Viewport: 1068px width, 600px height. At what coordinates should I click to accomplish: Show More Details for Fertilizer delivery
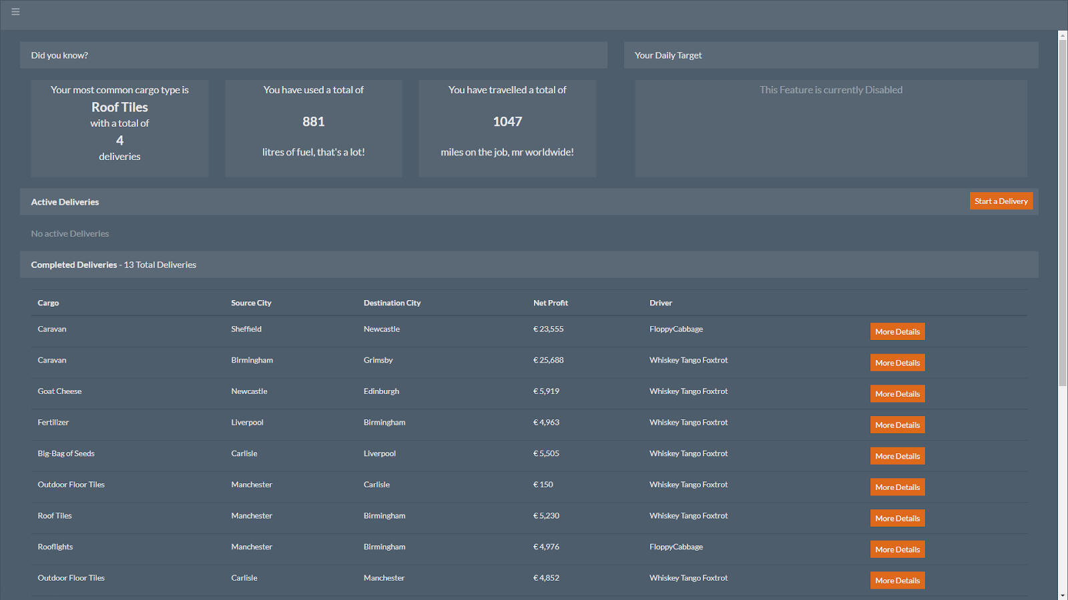(897, 425)
